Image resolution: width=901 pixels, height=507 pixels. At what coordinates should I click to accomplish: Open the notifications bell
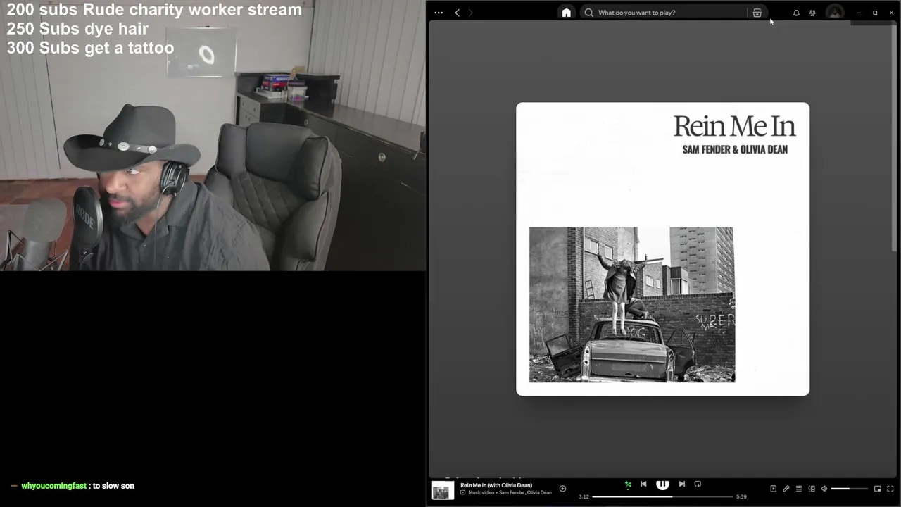click(796, 13)
